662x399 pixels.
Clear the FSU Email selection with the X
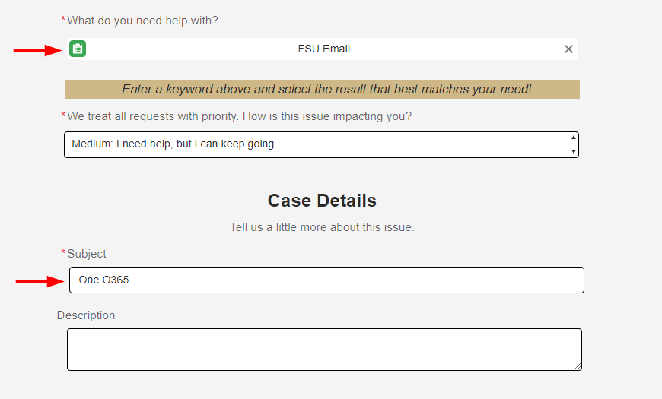568,49
